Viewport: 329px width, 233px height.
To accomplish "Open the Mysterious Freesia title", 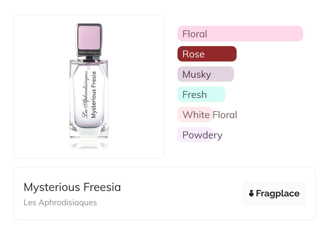I will pyautogui.click(x=72, y=187).
